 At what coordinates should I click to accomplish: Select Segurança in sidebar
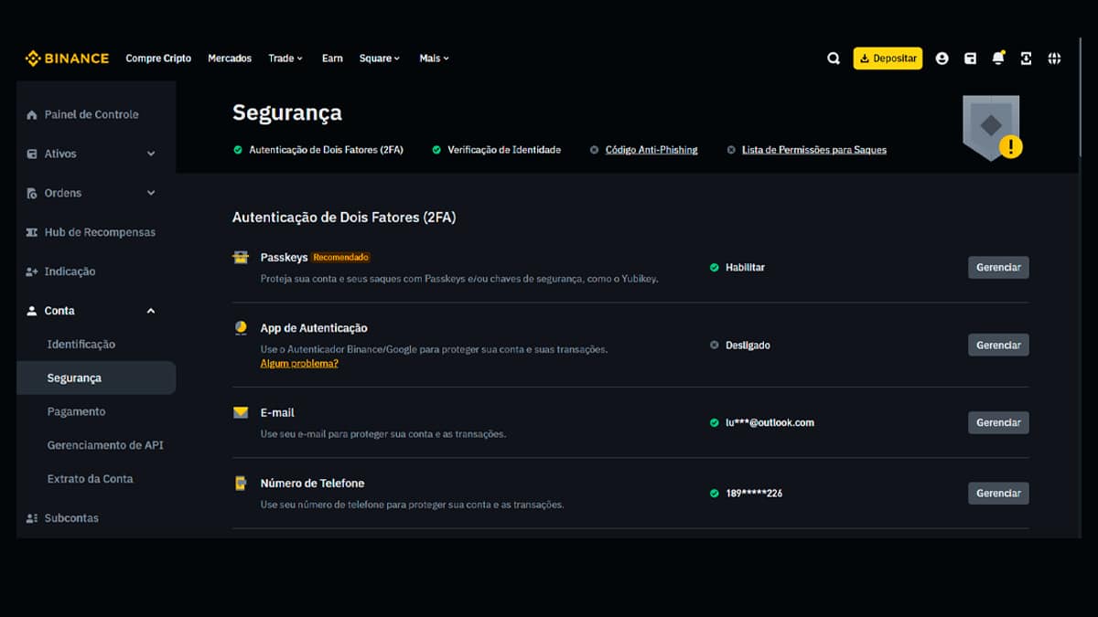pos(96,378)
